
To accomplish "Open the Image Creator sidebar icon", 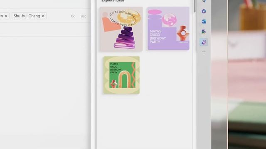I will pyautogui.click(x=204, y=31).
